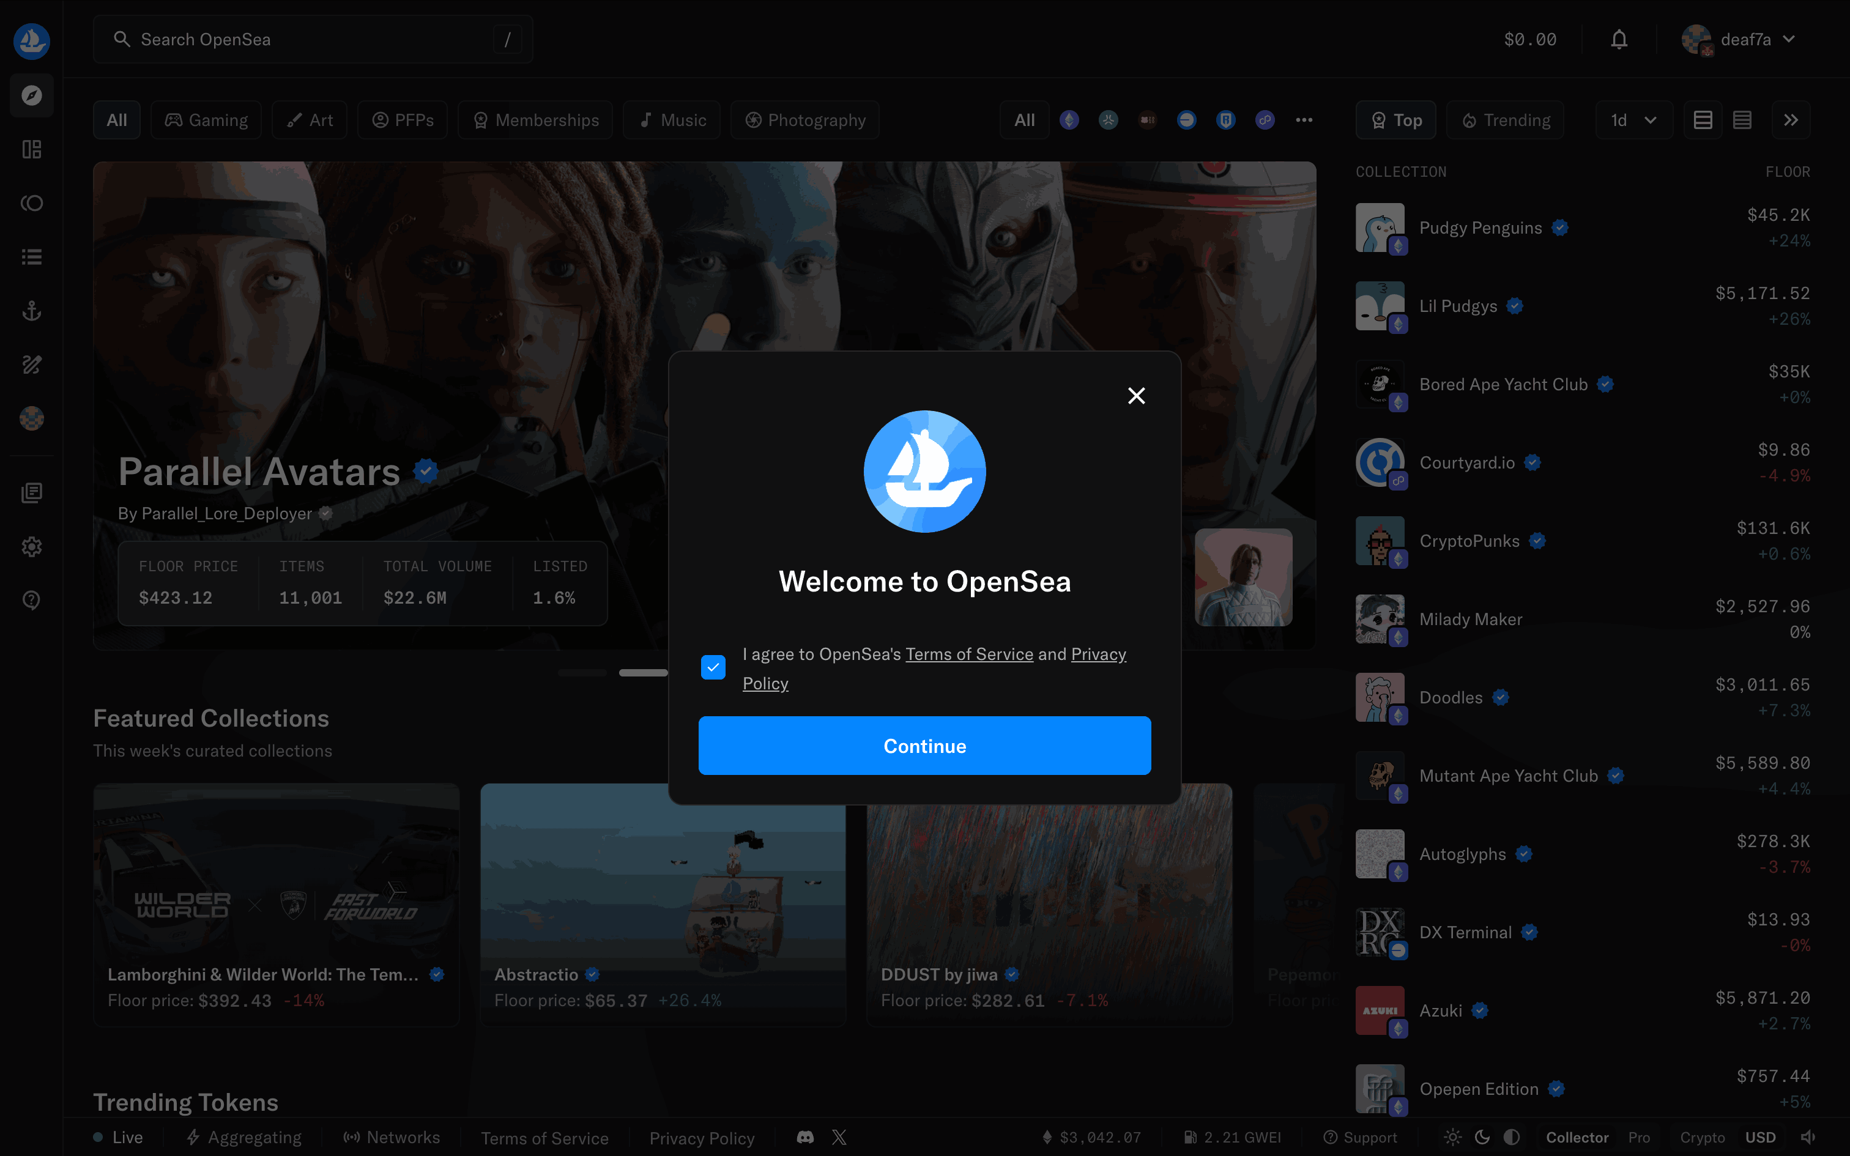Open the anchor icon in sidebar
This screenshot has height=1156, width=1850.
coord(31,311)
